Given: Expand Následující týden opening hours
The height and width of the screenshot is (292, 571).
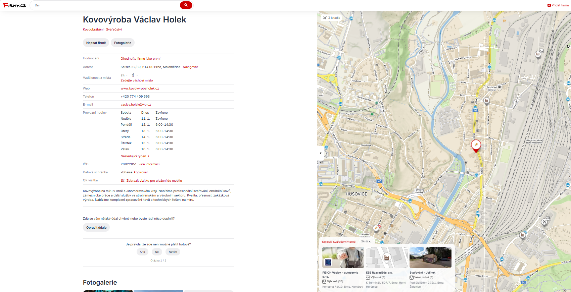Looking at the screenshot, I should pyautogui.click(x=135, y=156).
